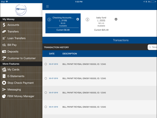Click the Bill Pay cash icon
Image resolution: width=157 pixels, height=118 pixels.
pyautogui.click(x=4, y=45)
